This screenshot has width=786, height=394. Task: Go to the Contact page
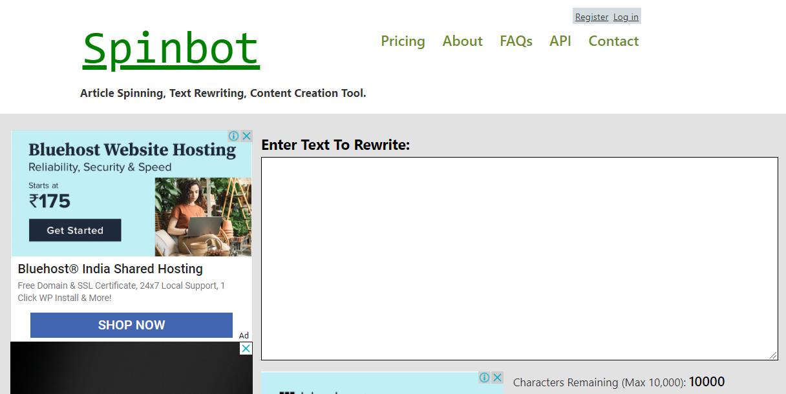(x=613, y=41)
